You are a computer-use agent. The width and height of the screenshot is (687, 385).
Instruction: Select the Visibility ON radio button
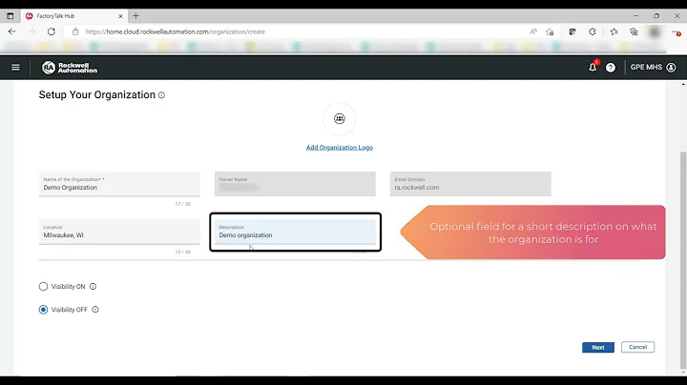point(43,287)
